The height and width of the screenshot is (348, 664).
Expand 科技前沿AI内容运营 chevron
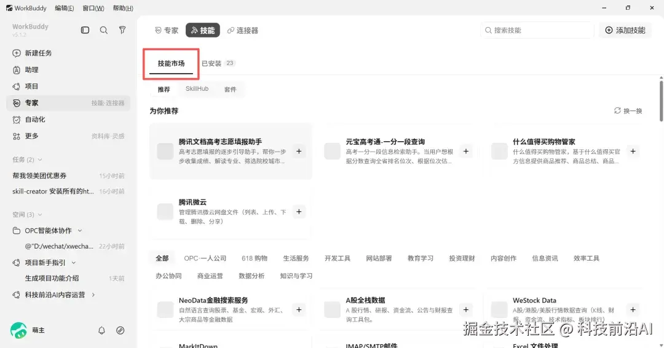[93, 295]
